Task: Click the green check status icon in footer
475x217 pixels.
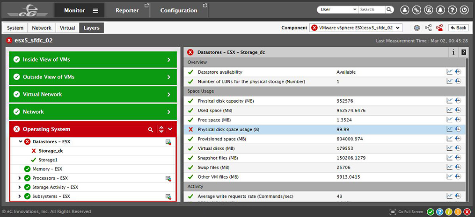Action: [x=431, y=212]
